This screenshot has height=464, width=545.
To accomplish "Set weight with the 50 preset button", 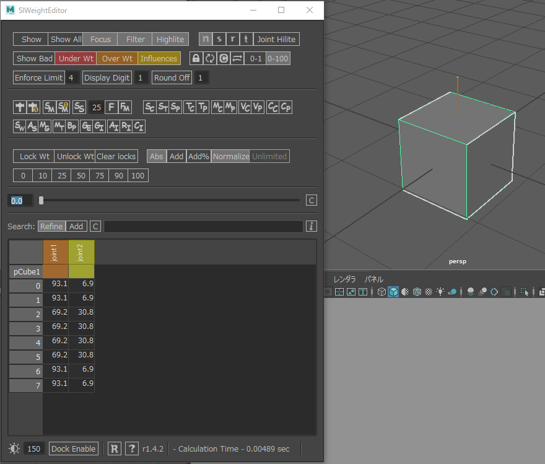I will pyautogui.click(x=81, y=175).
